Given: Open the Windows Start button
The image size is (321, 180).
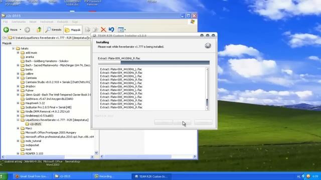Looking at the screenshot, I should pyautogui.click(x=4, y=176).
